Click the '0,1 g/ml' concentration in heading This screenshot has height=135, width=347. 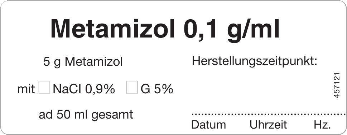tap(231, 31)
